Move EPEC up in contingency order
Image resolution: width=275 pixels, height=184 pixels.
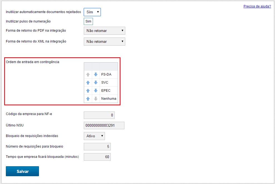tap(88, 91)
